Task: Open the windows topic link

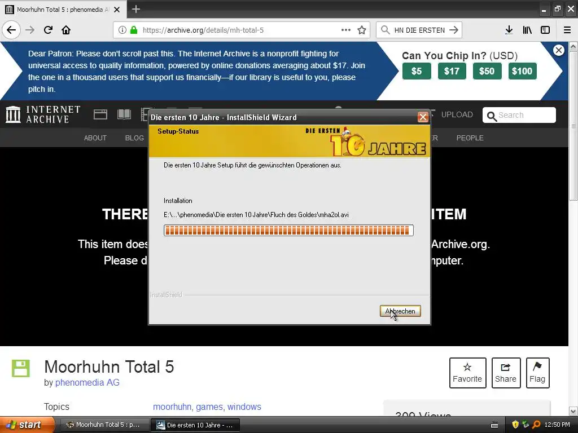Action: (x=244, y=407)
